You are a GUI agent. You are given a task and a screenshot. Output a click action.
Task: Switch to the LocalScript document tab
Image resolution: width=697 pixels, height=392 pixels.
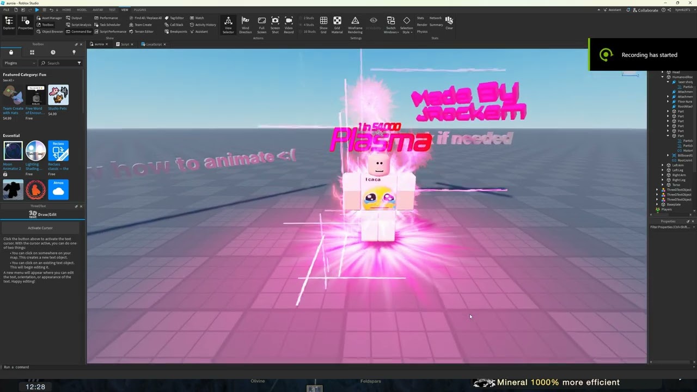pos(154,44)
